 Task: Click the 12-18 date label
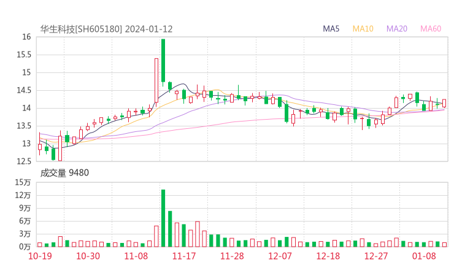(328, 256)
